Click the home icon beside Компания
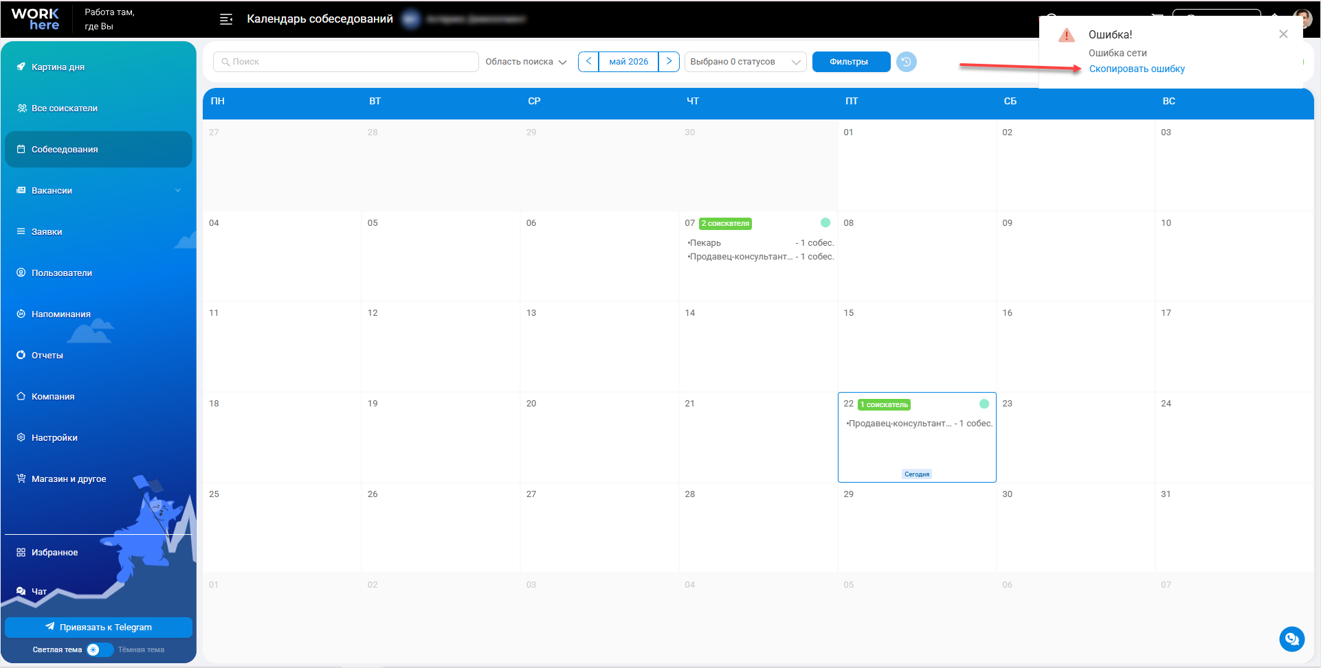This screenshot has height=668, width=1321. pos(21,396)
